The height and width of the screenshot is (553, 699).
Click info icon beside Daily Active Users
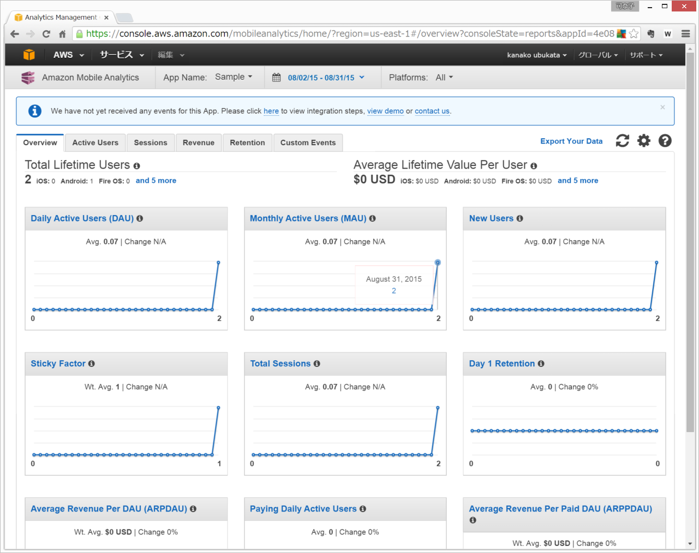click(x=140, y=218)
